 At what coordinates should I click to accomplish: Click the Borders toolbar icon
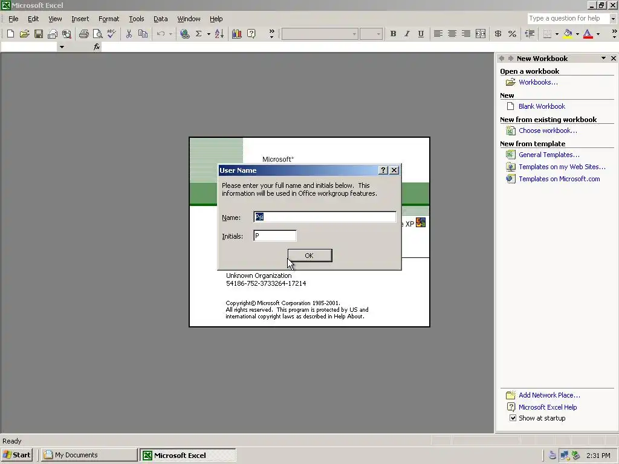point(547,34)
